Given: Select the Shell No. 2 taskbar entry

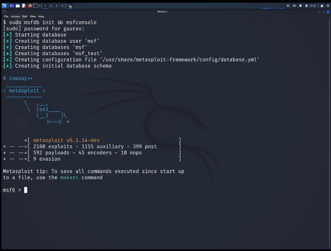Looking at the screenshot, I should coord(70,6).
